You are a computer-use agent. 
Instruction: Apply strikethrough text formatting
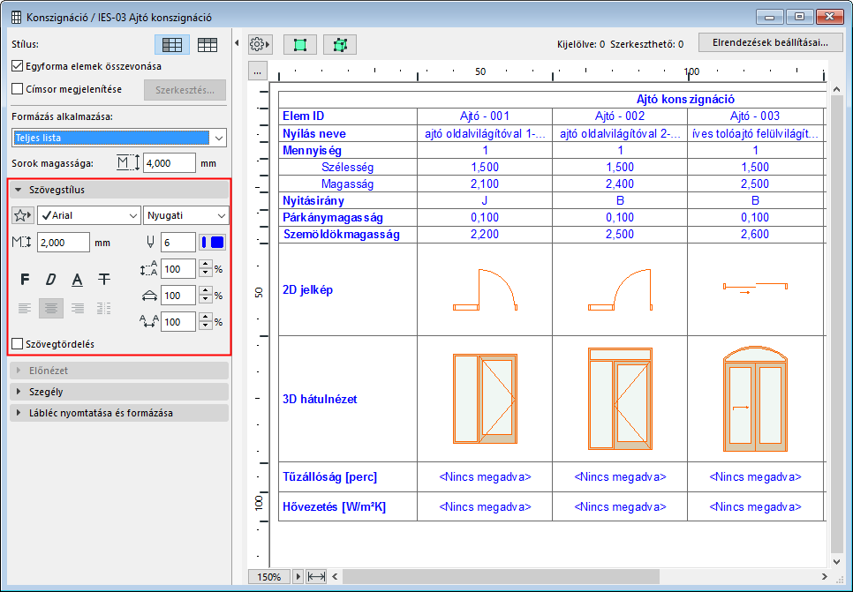pos(104,280)
